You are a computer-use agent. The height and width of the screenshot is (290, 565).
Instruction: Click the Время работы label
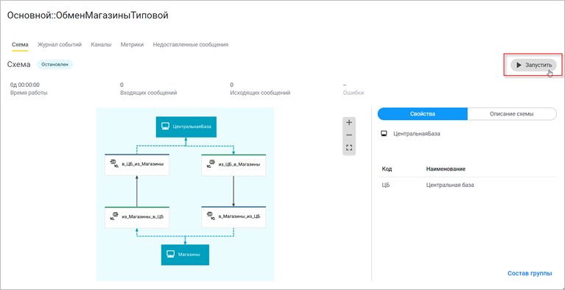[x=29, y=93]
